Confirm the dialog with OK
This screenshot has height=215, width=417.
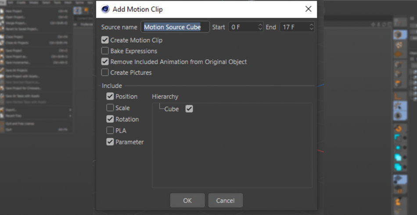(187, 201)
